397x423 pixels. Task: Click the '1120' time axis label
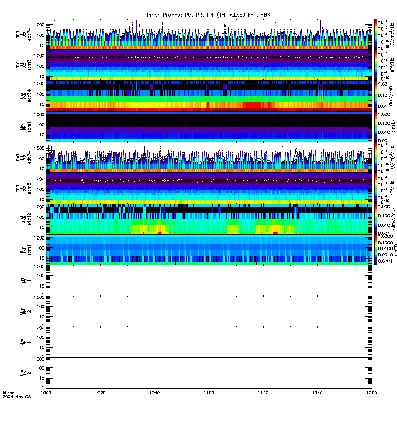click(263, 393)
